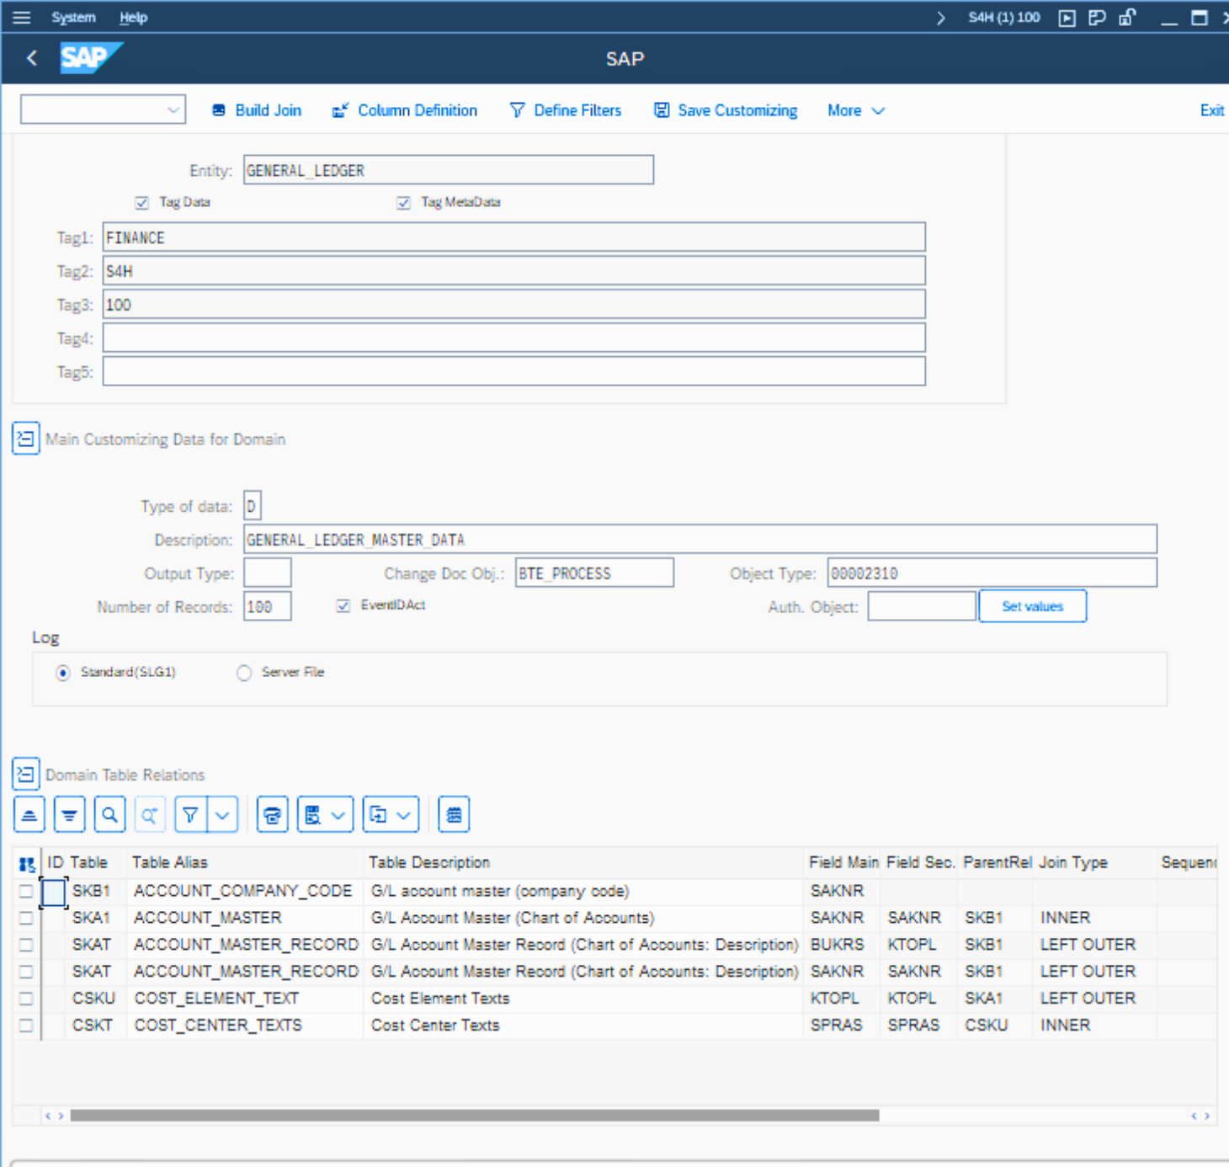Open the command field dropdown
This screenshot has height=1167, width=1229.
click(x=173, y=110)
